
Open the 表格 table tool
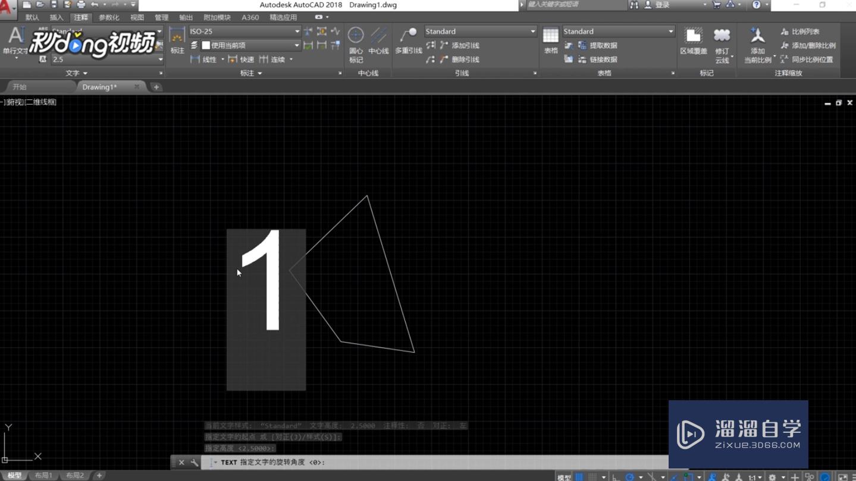[x=551, y=40]
